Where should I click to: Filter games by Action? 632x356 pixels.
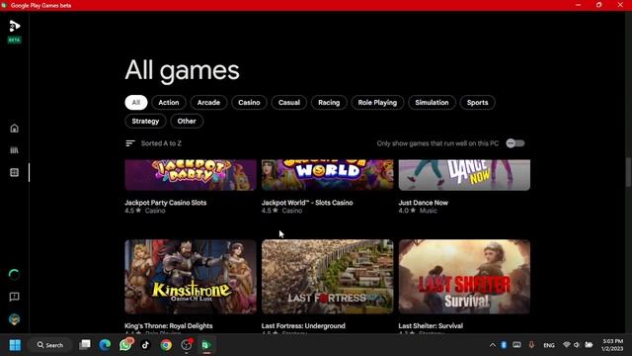click(169, 103)
